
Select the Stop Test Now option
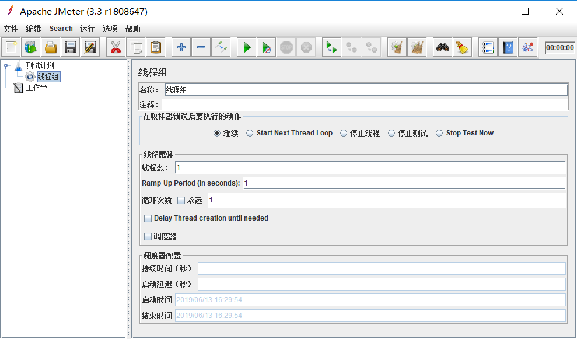pos(439,133)
